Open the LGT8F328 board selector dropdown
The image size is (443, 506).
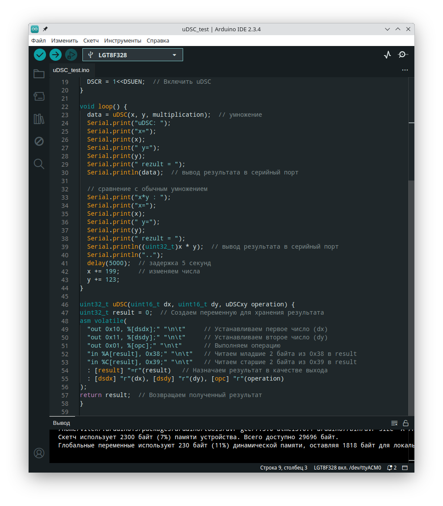click(133, 55)
